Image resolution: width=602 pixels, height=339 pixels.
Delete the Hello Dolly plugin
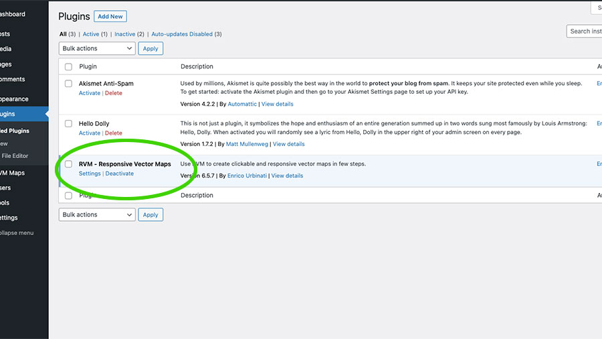(x=114, y=133)
